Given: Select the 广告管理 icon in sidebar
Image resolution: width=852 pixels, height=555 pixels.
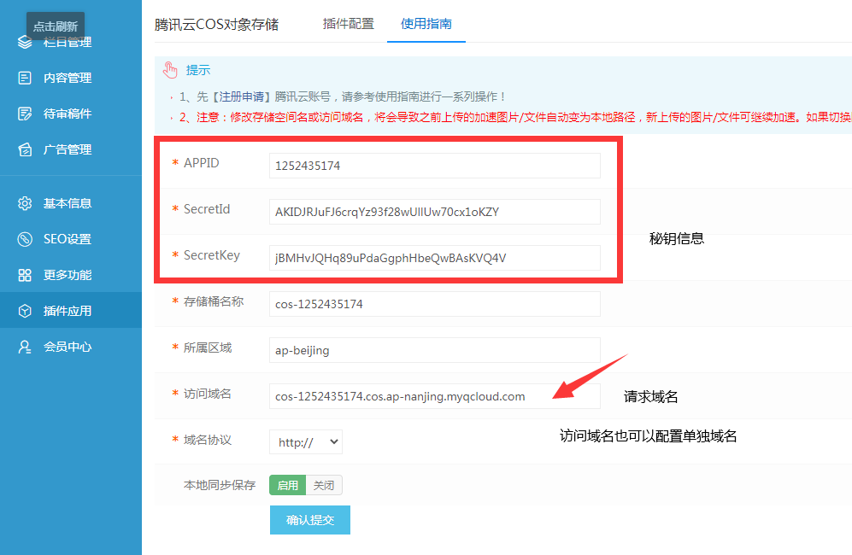Looking at the screenshot, I should coord(26,149).
